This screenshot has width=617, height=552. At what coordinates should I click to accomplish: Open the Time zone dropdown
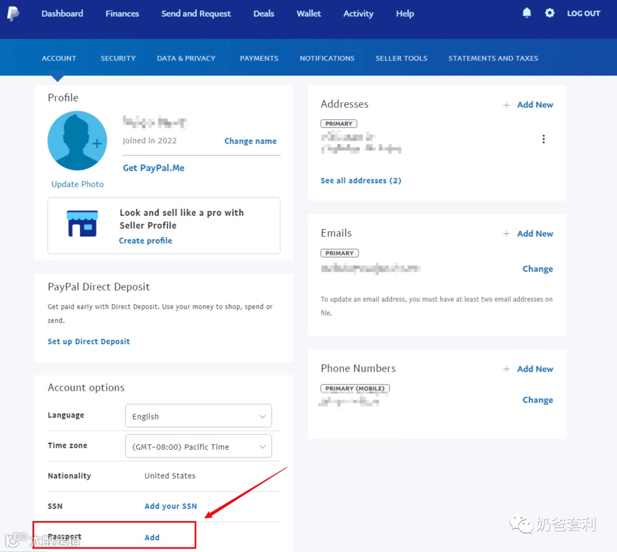(198, 446)
